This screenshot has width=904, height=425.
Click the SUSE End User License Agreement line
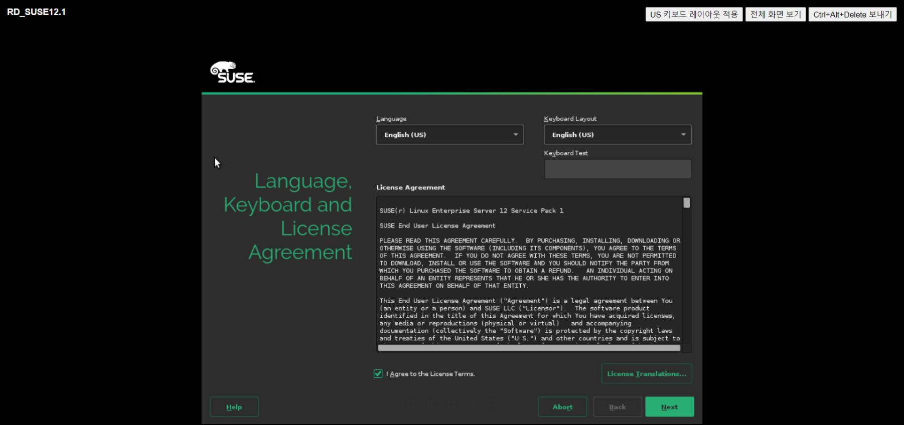[437, 226]
